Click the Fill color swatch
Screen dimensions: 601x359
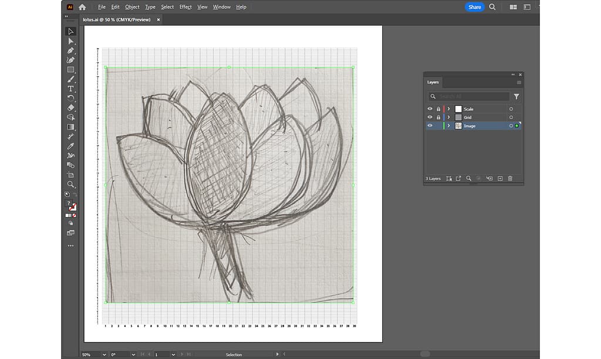pos(69,204)
